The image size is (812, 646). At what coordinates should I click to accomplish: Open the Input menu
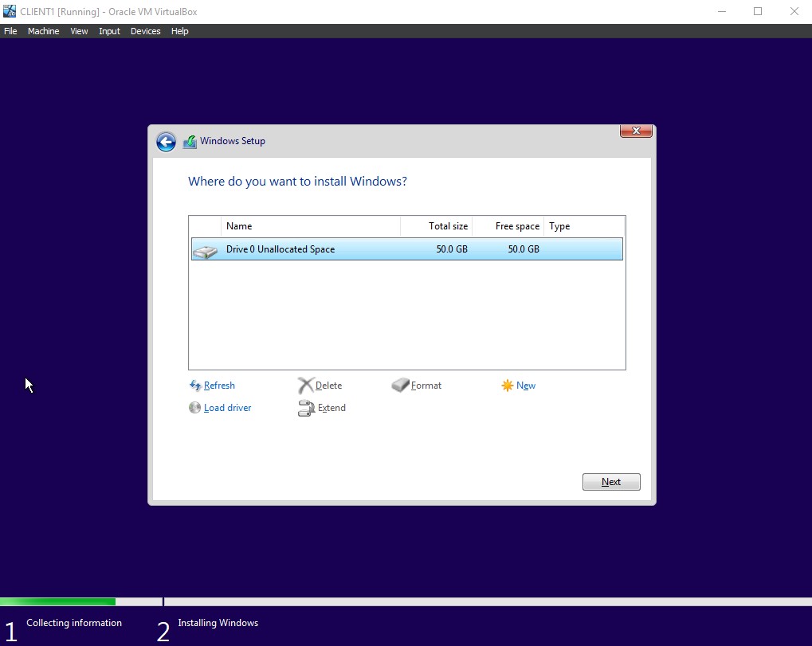pos(109,31)
